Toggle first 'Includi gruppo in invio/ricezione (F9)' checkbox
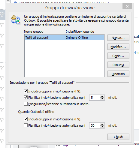Screen dimensions: 139x148 [26, 91]
